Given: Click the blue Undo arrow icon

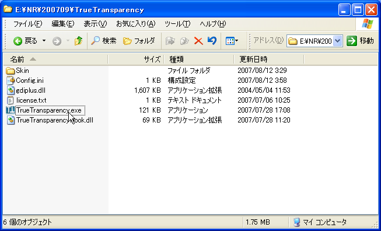Looking at the screenshot, I should pyautogui.click(x=212, y=41).
